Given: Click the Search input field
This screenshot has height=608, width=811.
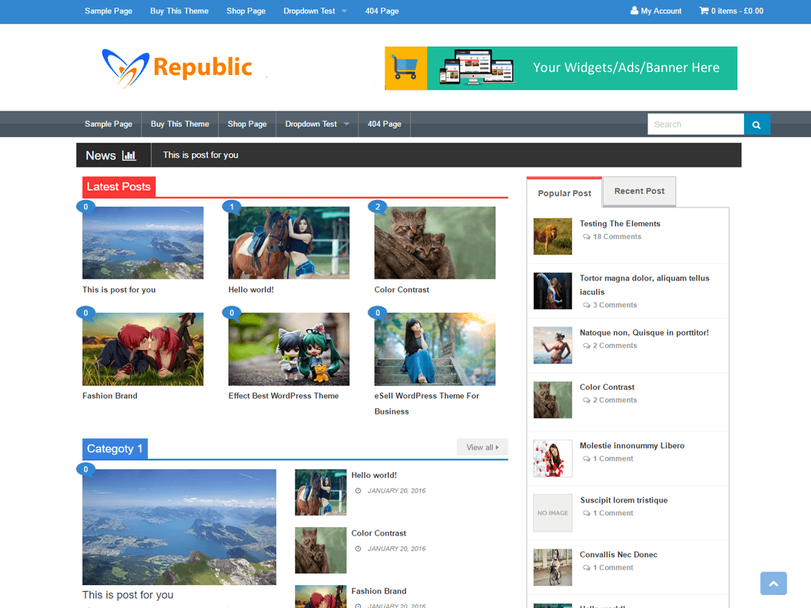Looking at the screenshot, I should [x=696, y=124].
